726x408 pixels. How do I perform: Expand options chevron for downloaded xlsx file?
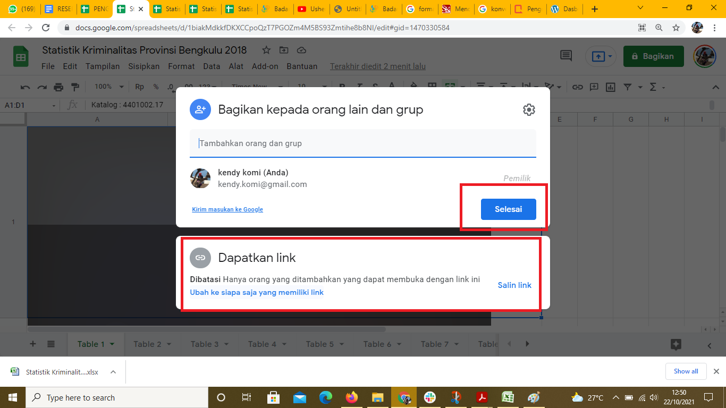coord(113,372)
